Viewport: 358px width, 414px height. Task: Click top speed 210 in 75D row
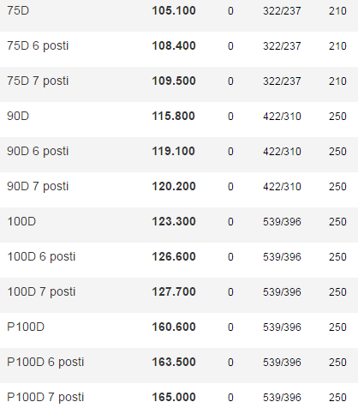pyautogui.click(x=337, y=11)
